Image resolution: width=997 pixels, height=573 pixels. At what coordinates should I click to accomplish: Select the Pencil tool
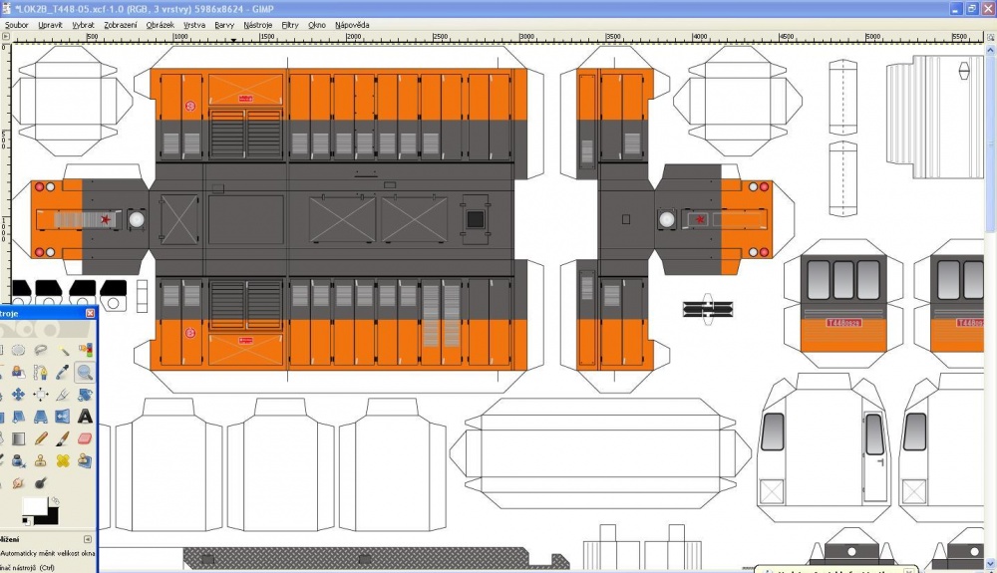(x=41, y=438)
